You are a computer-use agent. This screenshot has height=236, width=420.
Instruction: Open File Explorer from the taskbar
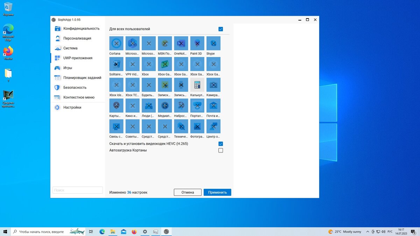tap(113, 231)
